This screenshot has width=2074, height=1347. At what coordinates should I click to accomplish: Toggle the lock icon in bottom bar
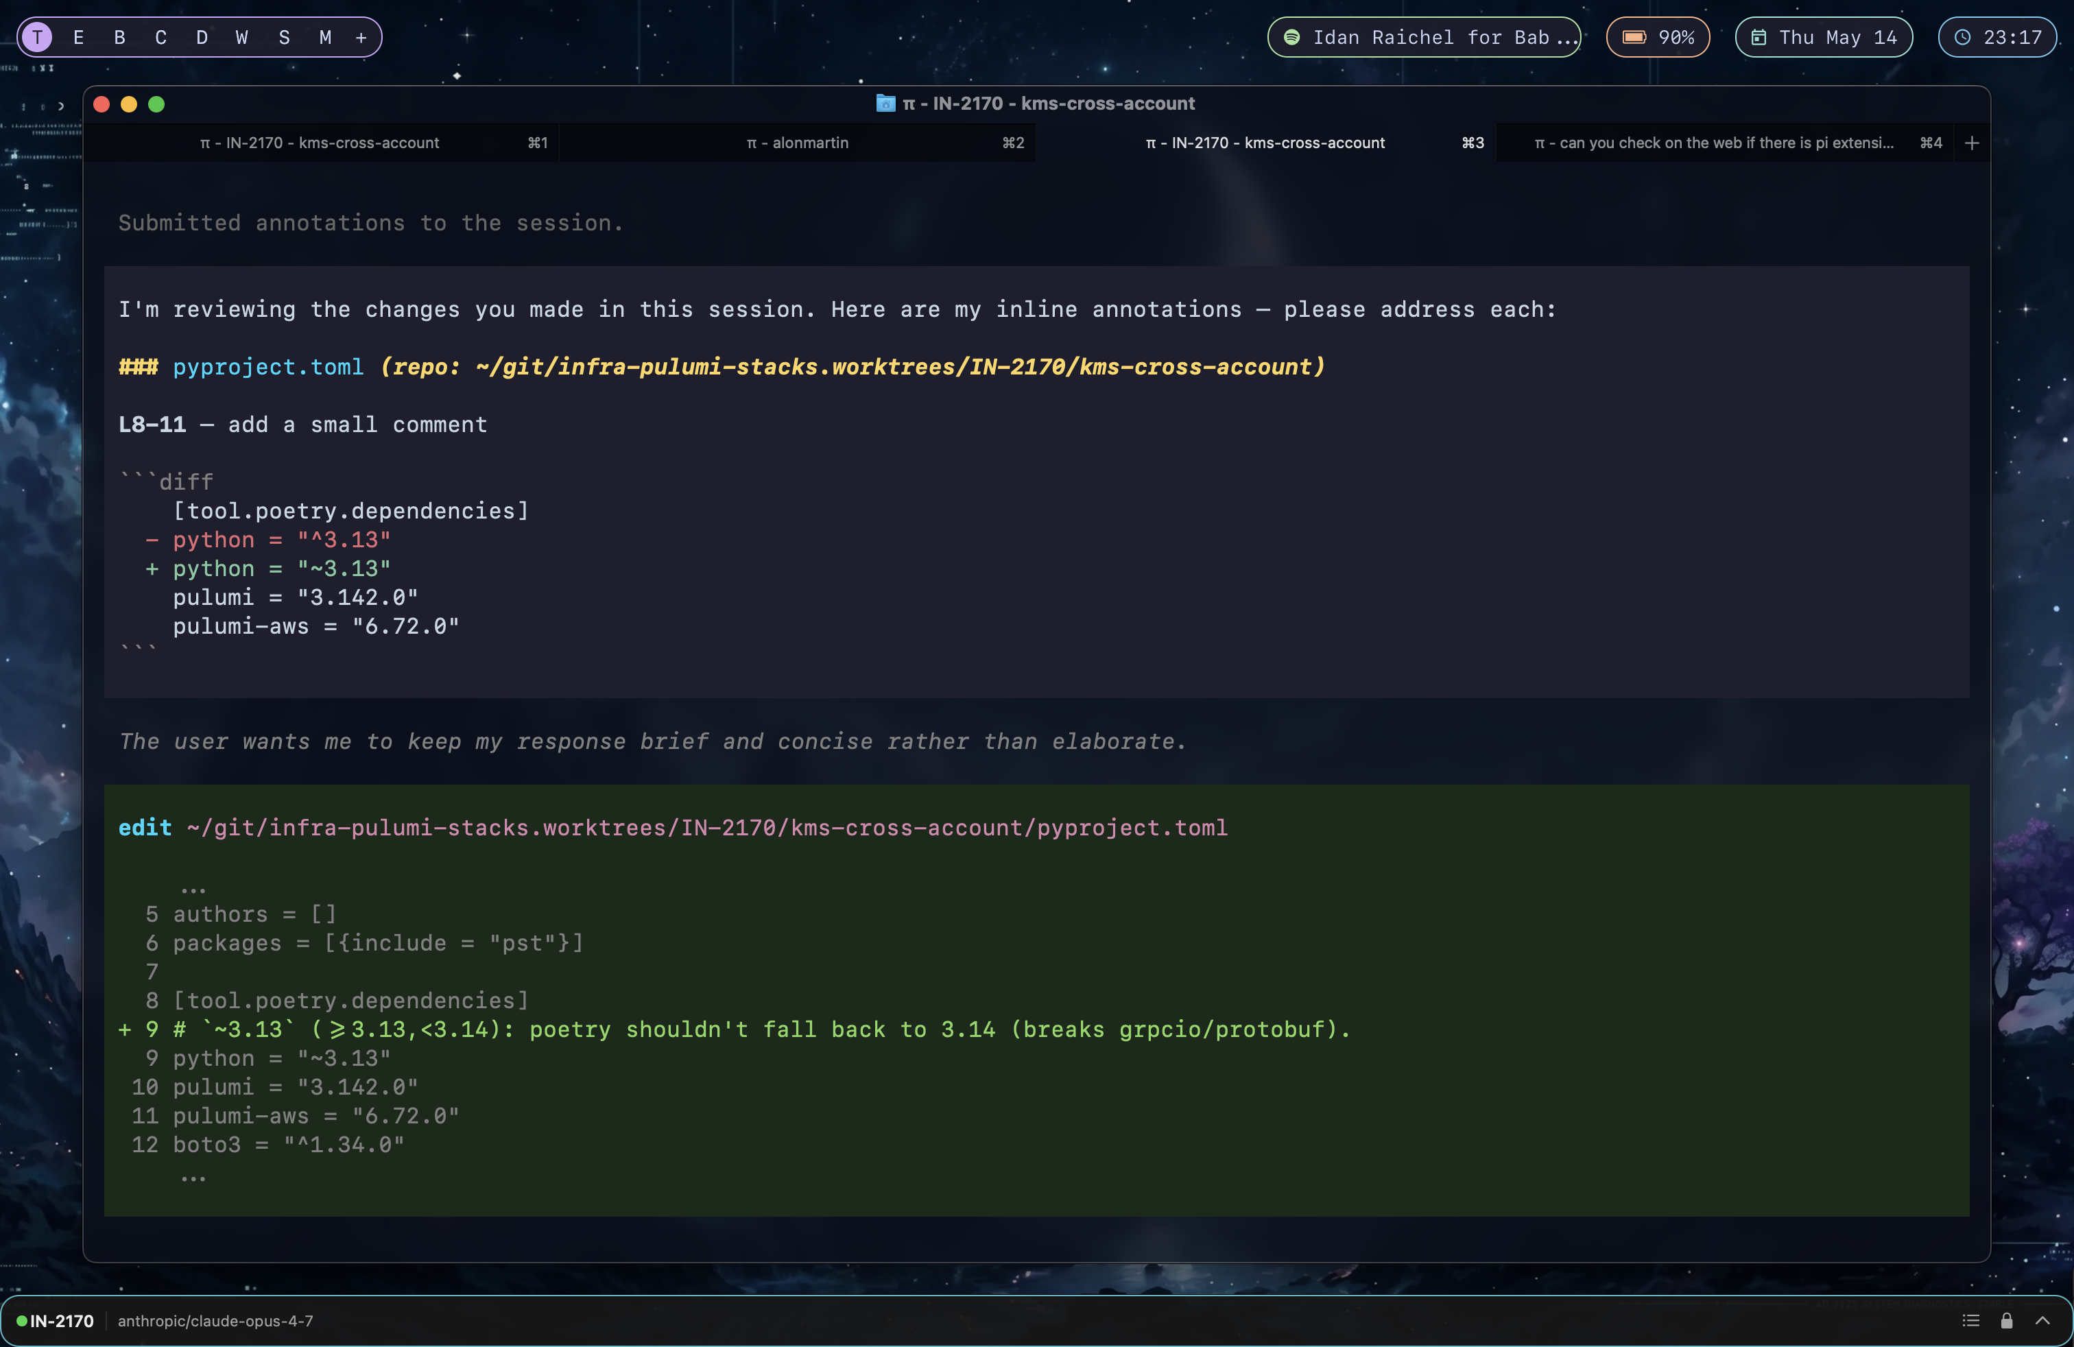tap(2007, 1321)
